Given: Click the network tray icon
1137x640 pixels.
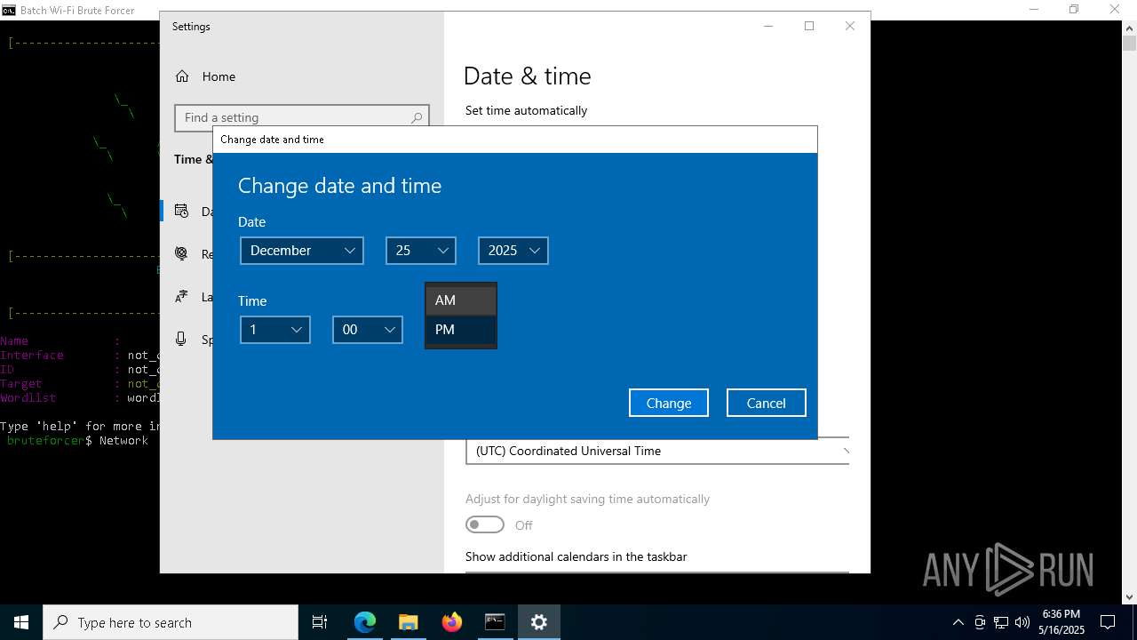Looking at the screenshot, I should click(1001, 622).
